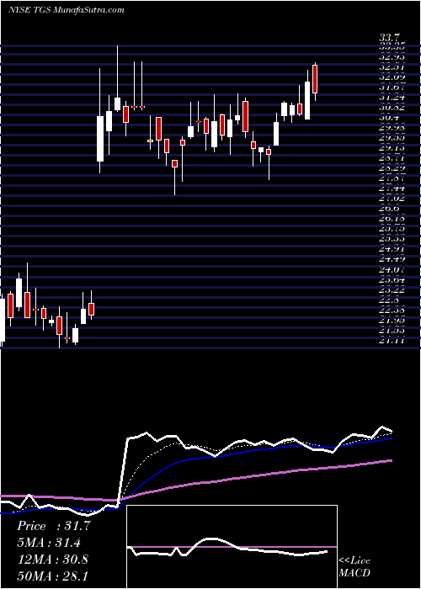Click the 5MA : 31.4 value
The height and width of the screenshot is (589, 421).
(51, 543)
